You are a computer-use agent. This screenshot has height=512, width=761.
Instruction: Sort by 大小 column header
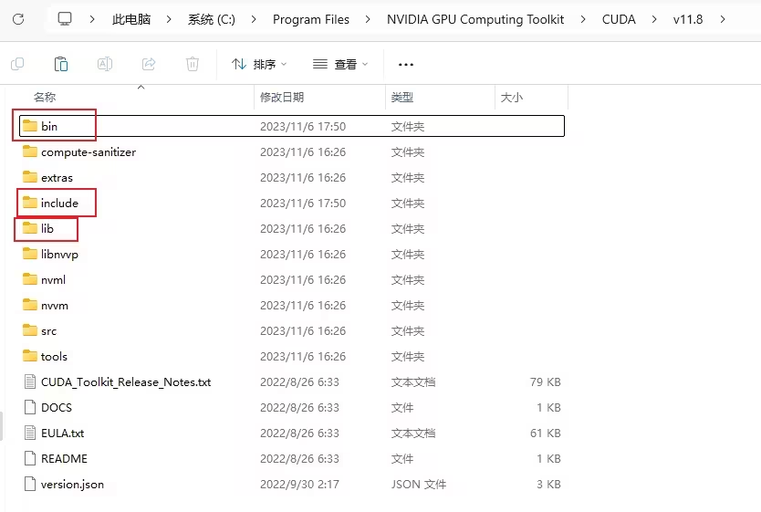[512, 98]
